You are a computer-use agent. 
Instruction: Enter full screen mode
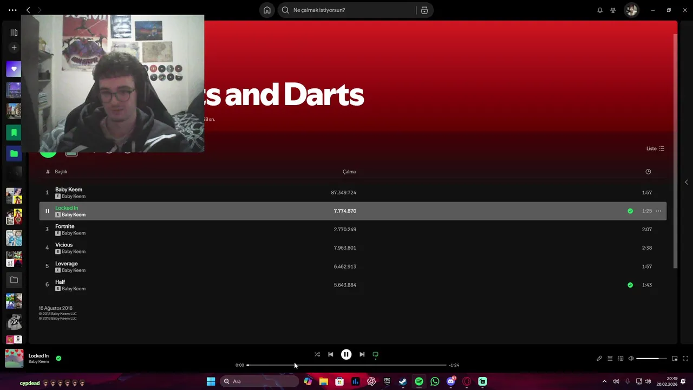(x=685, y=358)
